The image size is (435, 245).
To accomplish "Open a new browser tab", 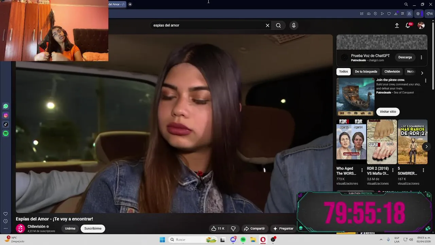I will coord(130,4).
